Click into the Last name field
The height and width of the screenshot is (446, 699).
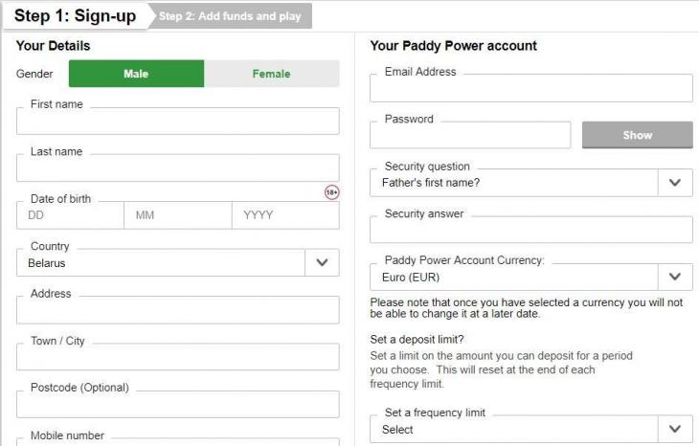pos(178,168)
